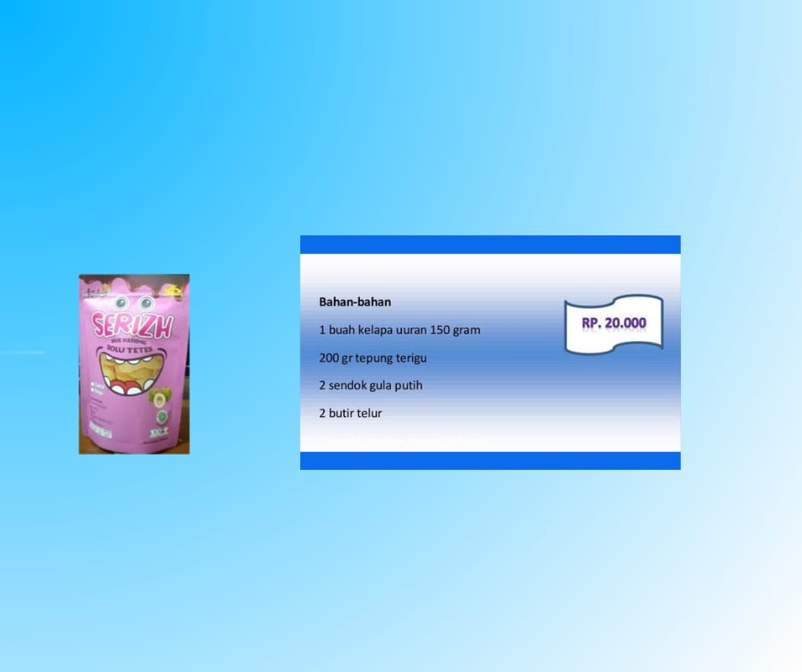Select the pink SERIZH brand logo text
This screenshot has width=802, height=672.
tap(132, 326)
